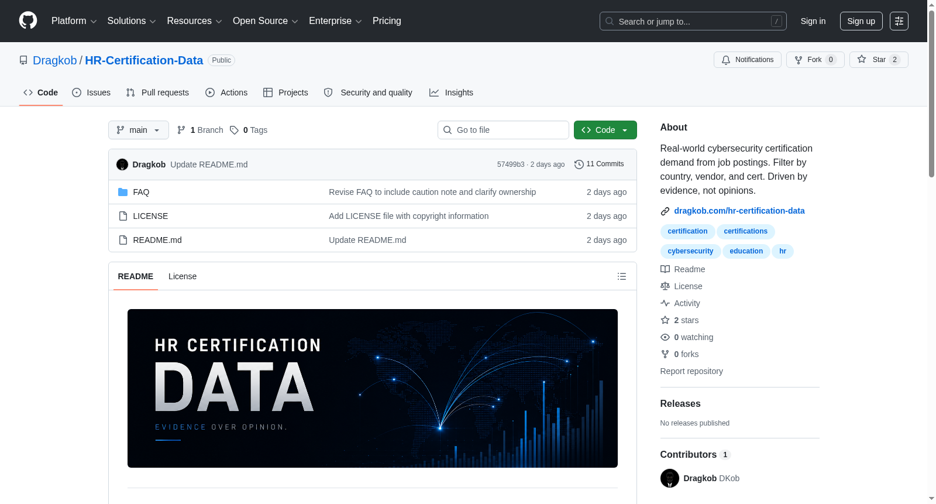Expand the Solutions menu
Viewport: 936px width, 504px height.
132,21
